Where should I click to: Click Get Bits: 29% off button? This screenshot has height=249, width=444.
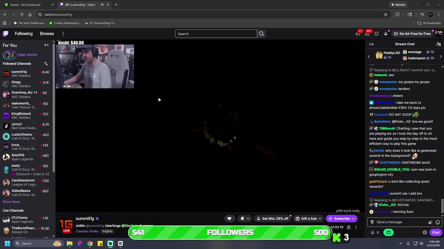pos(272,219)
